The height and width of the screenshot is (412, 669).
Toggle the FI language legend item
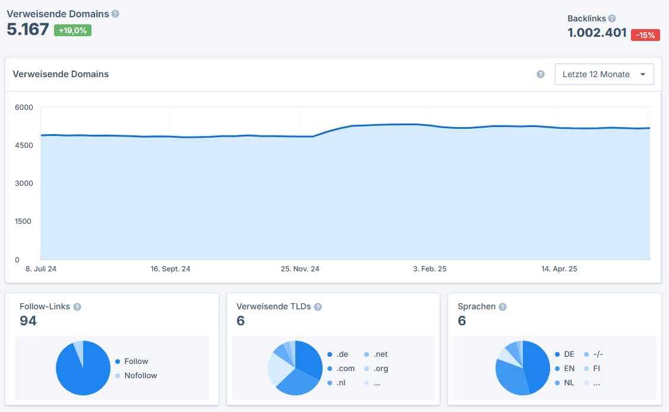coord(592,369)
